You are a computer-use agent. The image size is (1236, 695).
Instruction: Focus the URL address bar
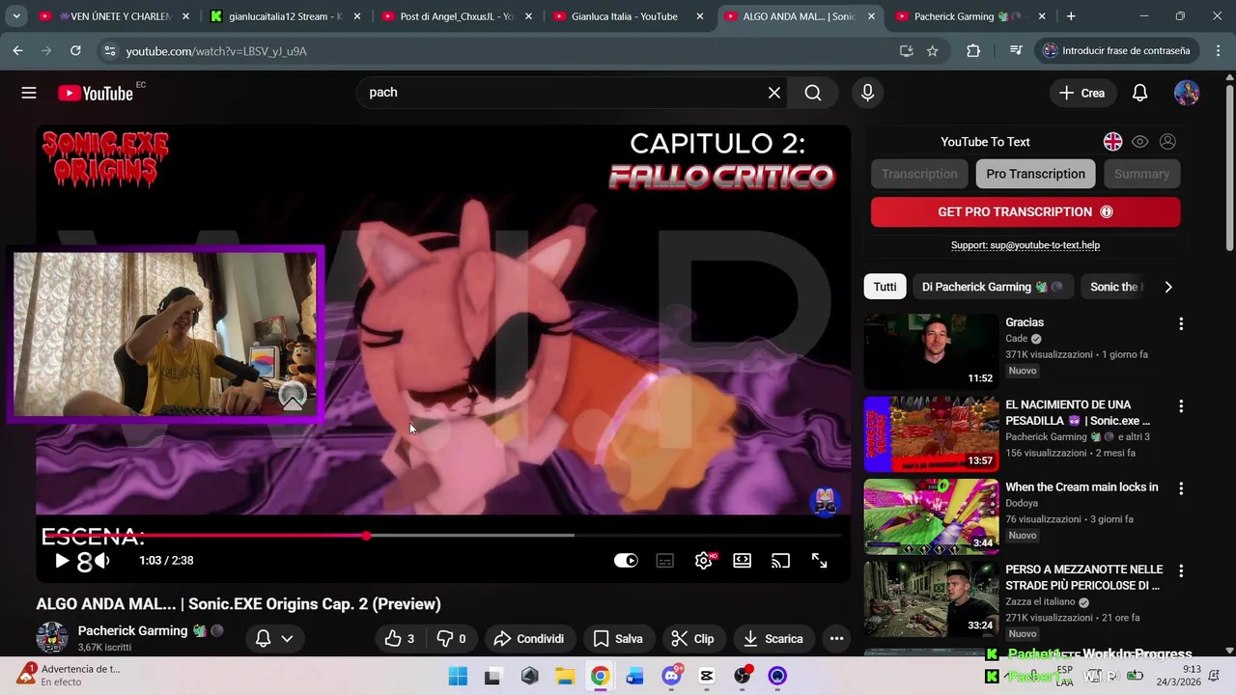pos(502,51)
